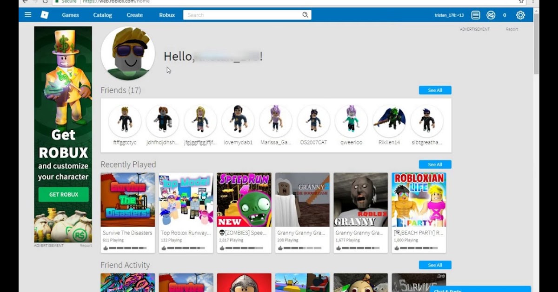Open friend ftffggtctyc avatar
The width and height of the screenshot is (558, 292).
pyautogui.click(x=125, y=121)
